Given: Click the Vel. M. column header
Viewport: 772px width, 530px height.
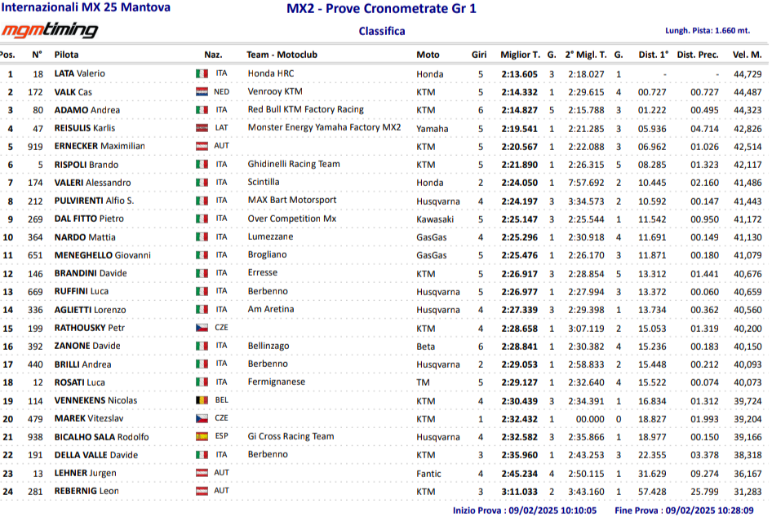Looking at the screenshot, I should (x=747, y=55).
